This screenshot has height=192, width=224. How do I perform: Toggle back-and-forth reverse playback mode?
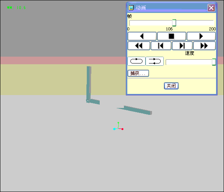coord(155,61)
